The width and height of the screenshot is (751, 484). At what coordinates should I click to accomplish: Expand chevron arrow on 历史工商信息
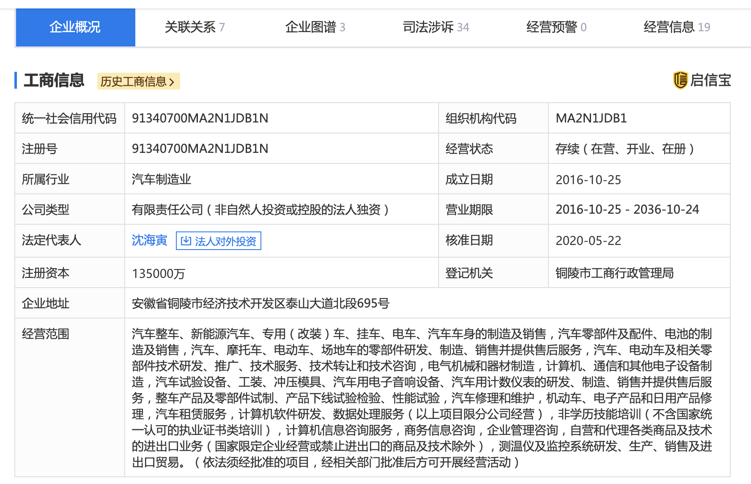pos(172,82)
